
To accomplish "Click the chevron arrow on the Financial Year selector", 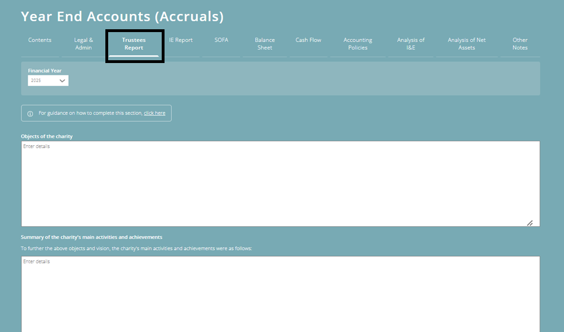I will click(64, 80).
